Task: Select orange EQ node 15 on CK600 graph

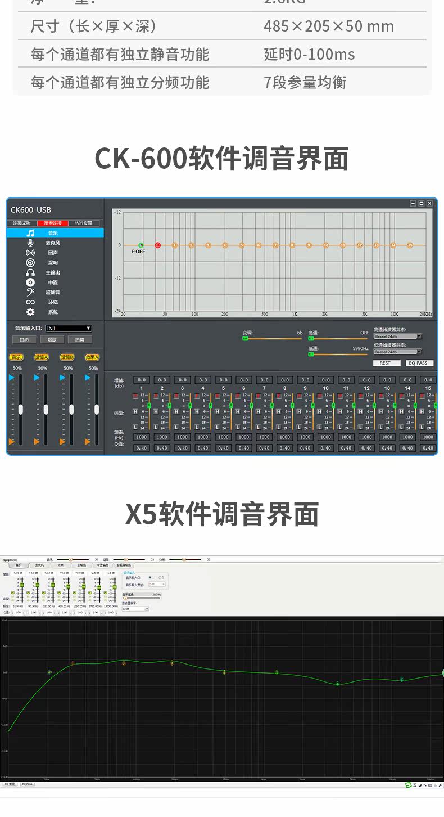Action: coord(410,245)
